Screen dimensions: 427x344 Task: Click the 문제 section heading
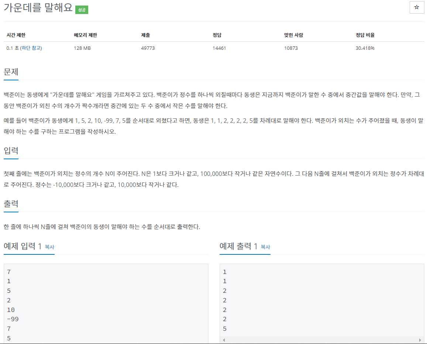(11, 72)
